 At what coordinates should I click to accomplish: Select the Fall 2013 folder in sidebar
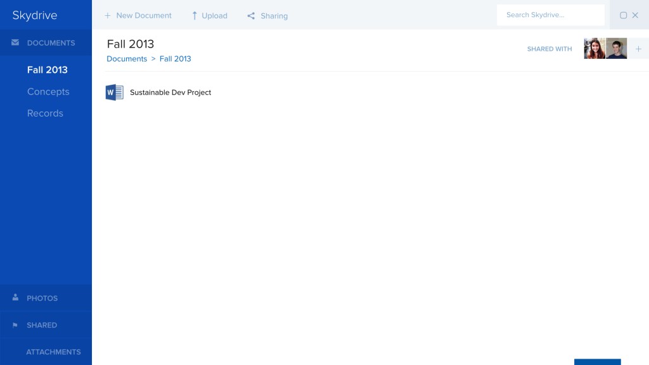(x=47, y=70)
